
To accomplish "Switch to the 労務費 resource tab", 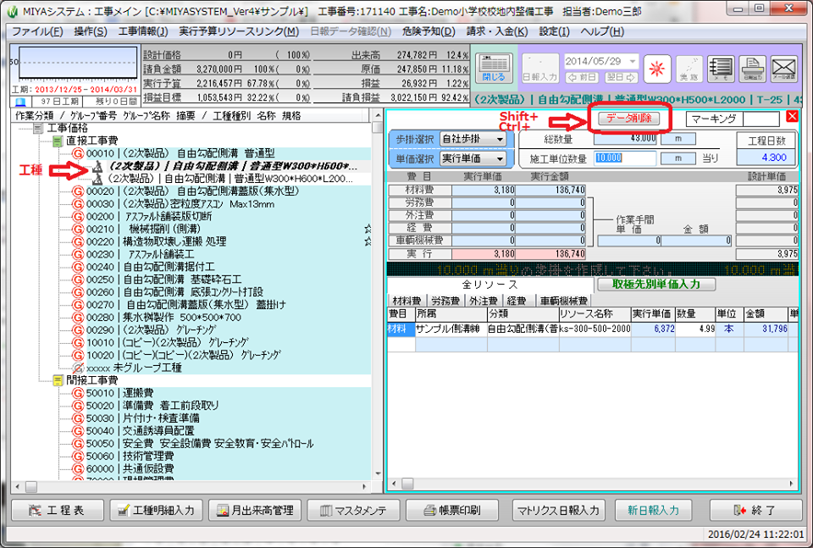I will coord(445,301).
